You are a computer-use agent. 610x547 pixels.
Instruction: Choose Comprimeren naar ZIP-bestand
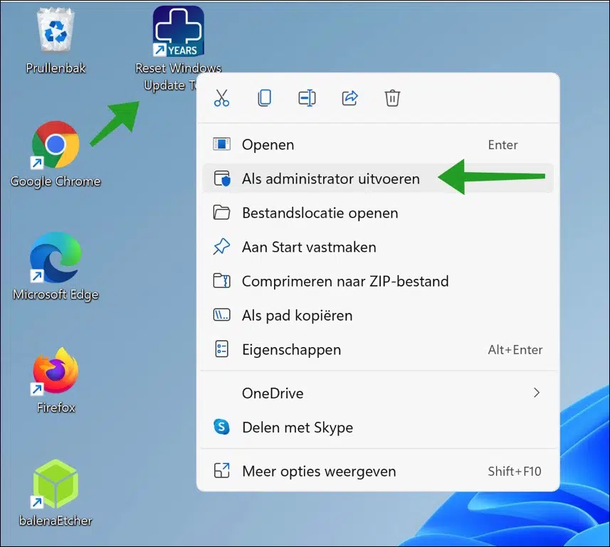coord(378,282)
